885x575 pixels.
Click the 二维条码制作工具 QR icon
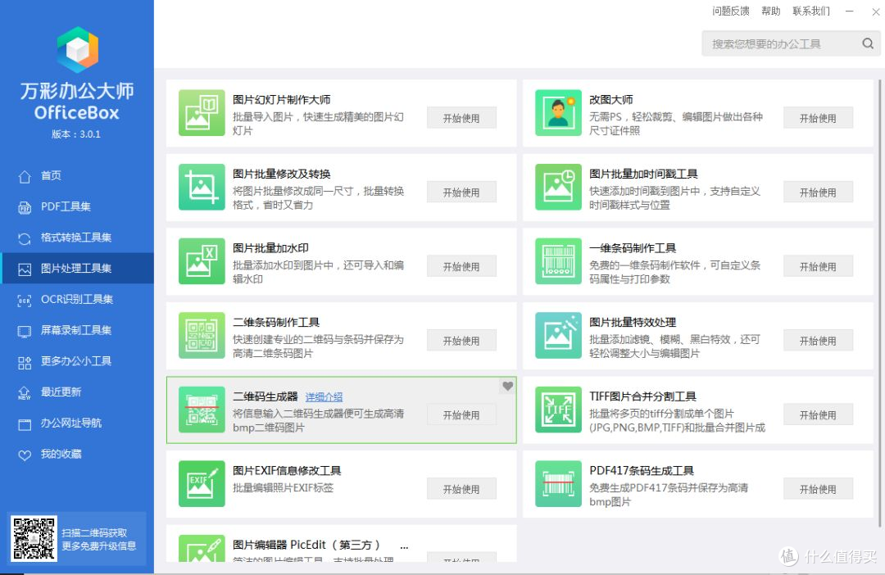point(202,335)
